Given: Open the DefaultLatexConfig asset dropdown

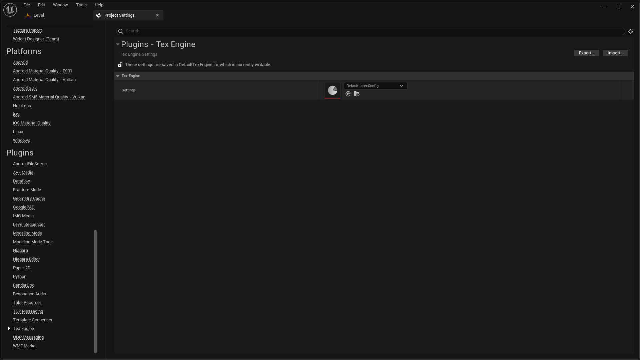Looking at the screenshot, I should [x=376, y=86].
